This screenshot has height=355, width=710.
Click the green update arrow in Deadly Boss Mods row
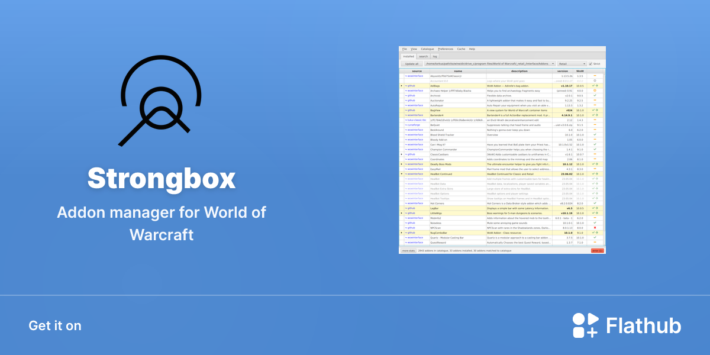pos(597,164)
